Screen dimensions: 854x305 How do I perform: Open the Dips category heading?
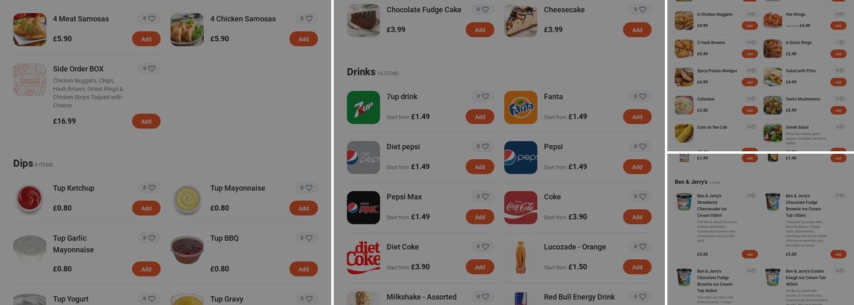tap(23, 163)
